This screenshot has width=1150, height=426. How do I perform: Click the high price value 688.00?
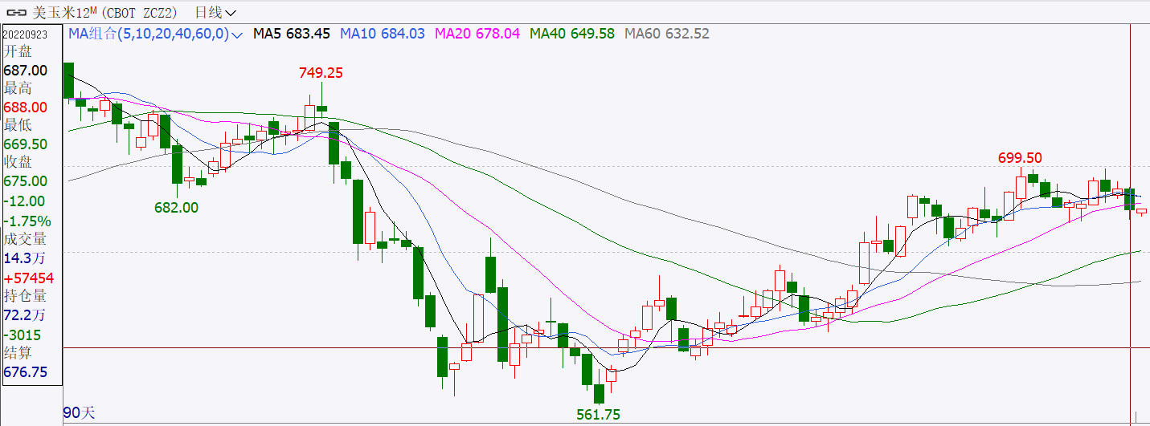(25, 108)
